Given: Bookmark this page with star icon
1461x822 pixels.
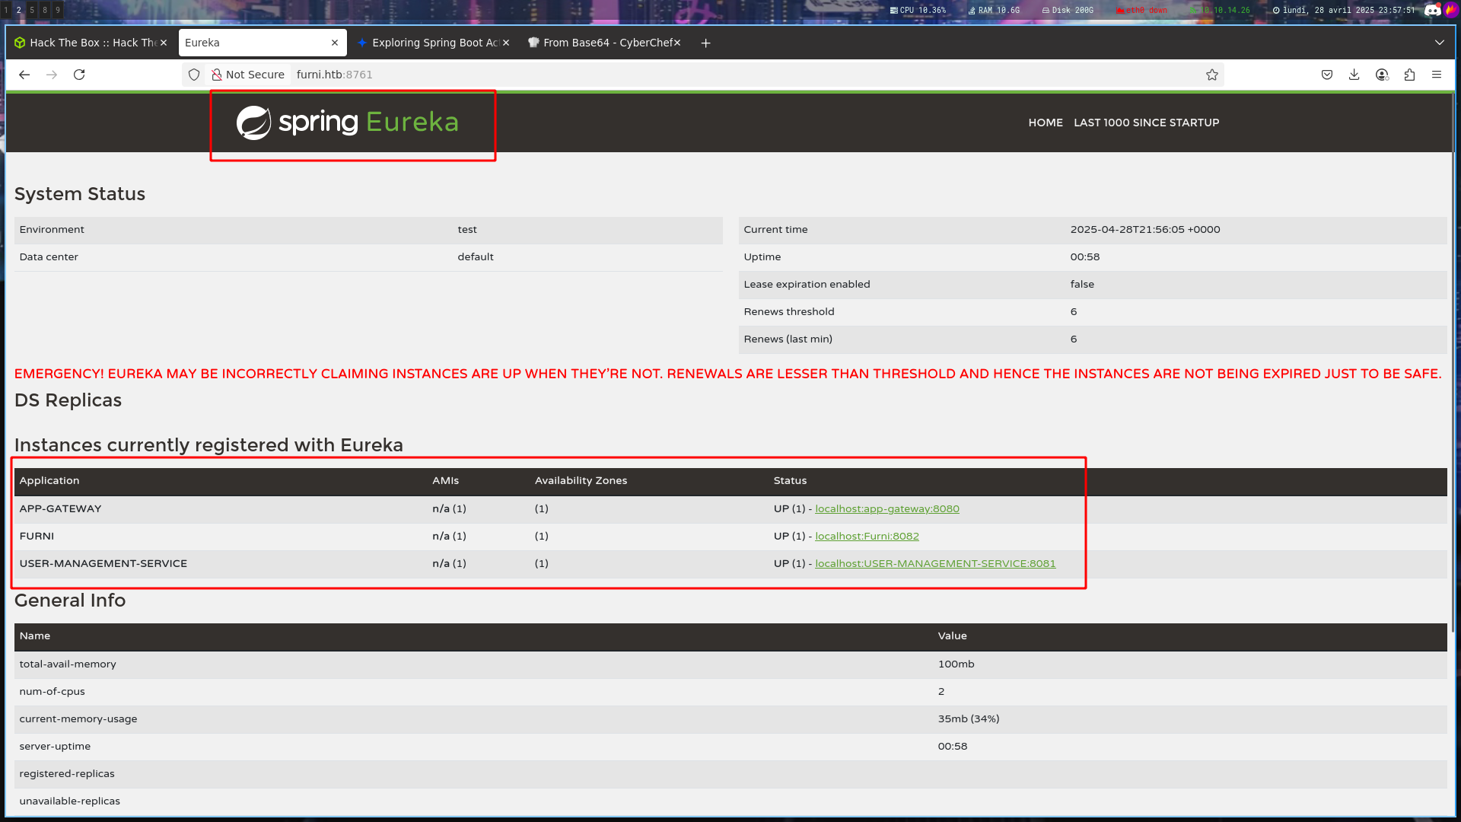Looking at the screenshot, I should point(1212,75).
